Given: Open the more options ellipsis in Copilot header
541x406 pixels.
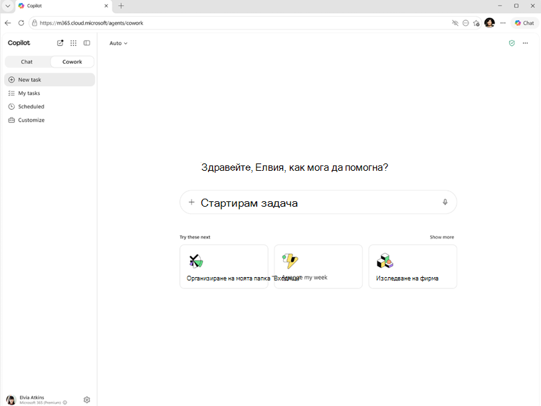Looking at the screenshot, I should coord(525,43).
